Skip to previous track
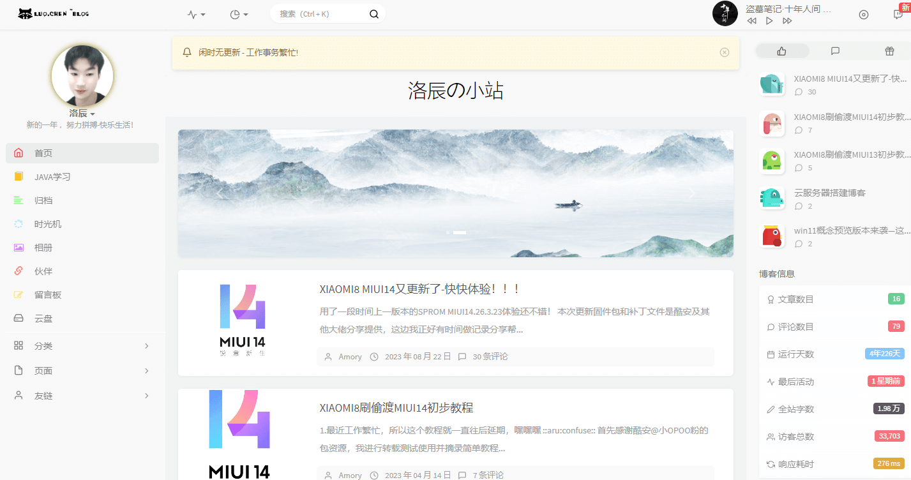911x480 pixels. [x=751, y=21]
